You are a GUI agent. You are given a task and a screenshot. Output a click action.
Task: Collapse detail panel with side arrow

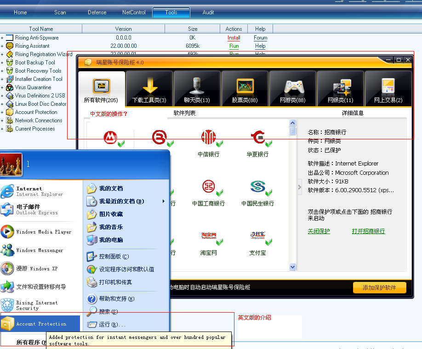(x=300, y=187)
